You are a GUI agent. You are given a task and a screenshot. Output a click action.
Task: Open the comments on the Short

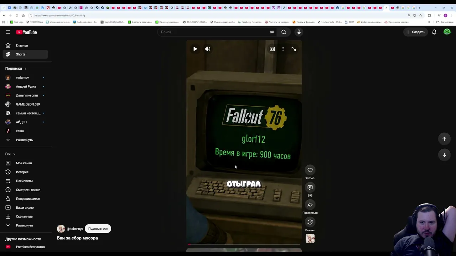point(310,187)
